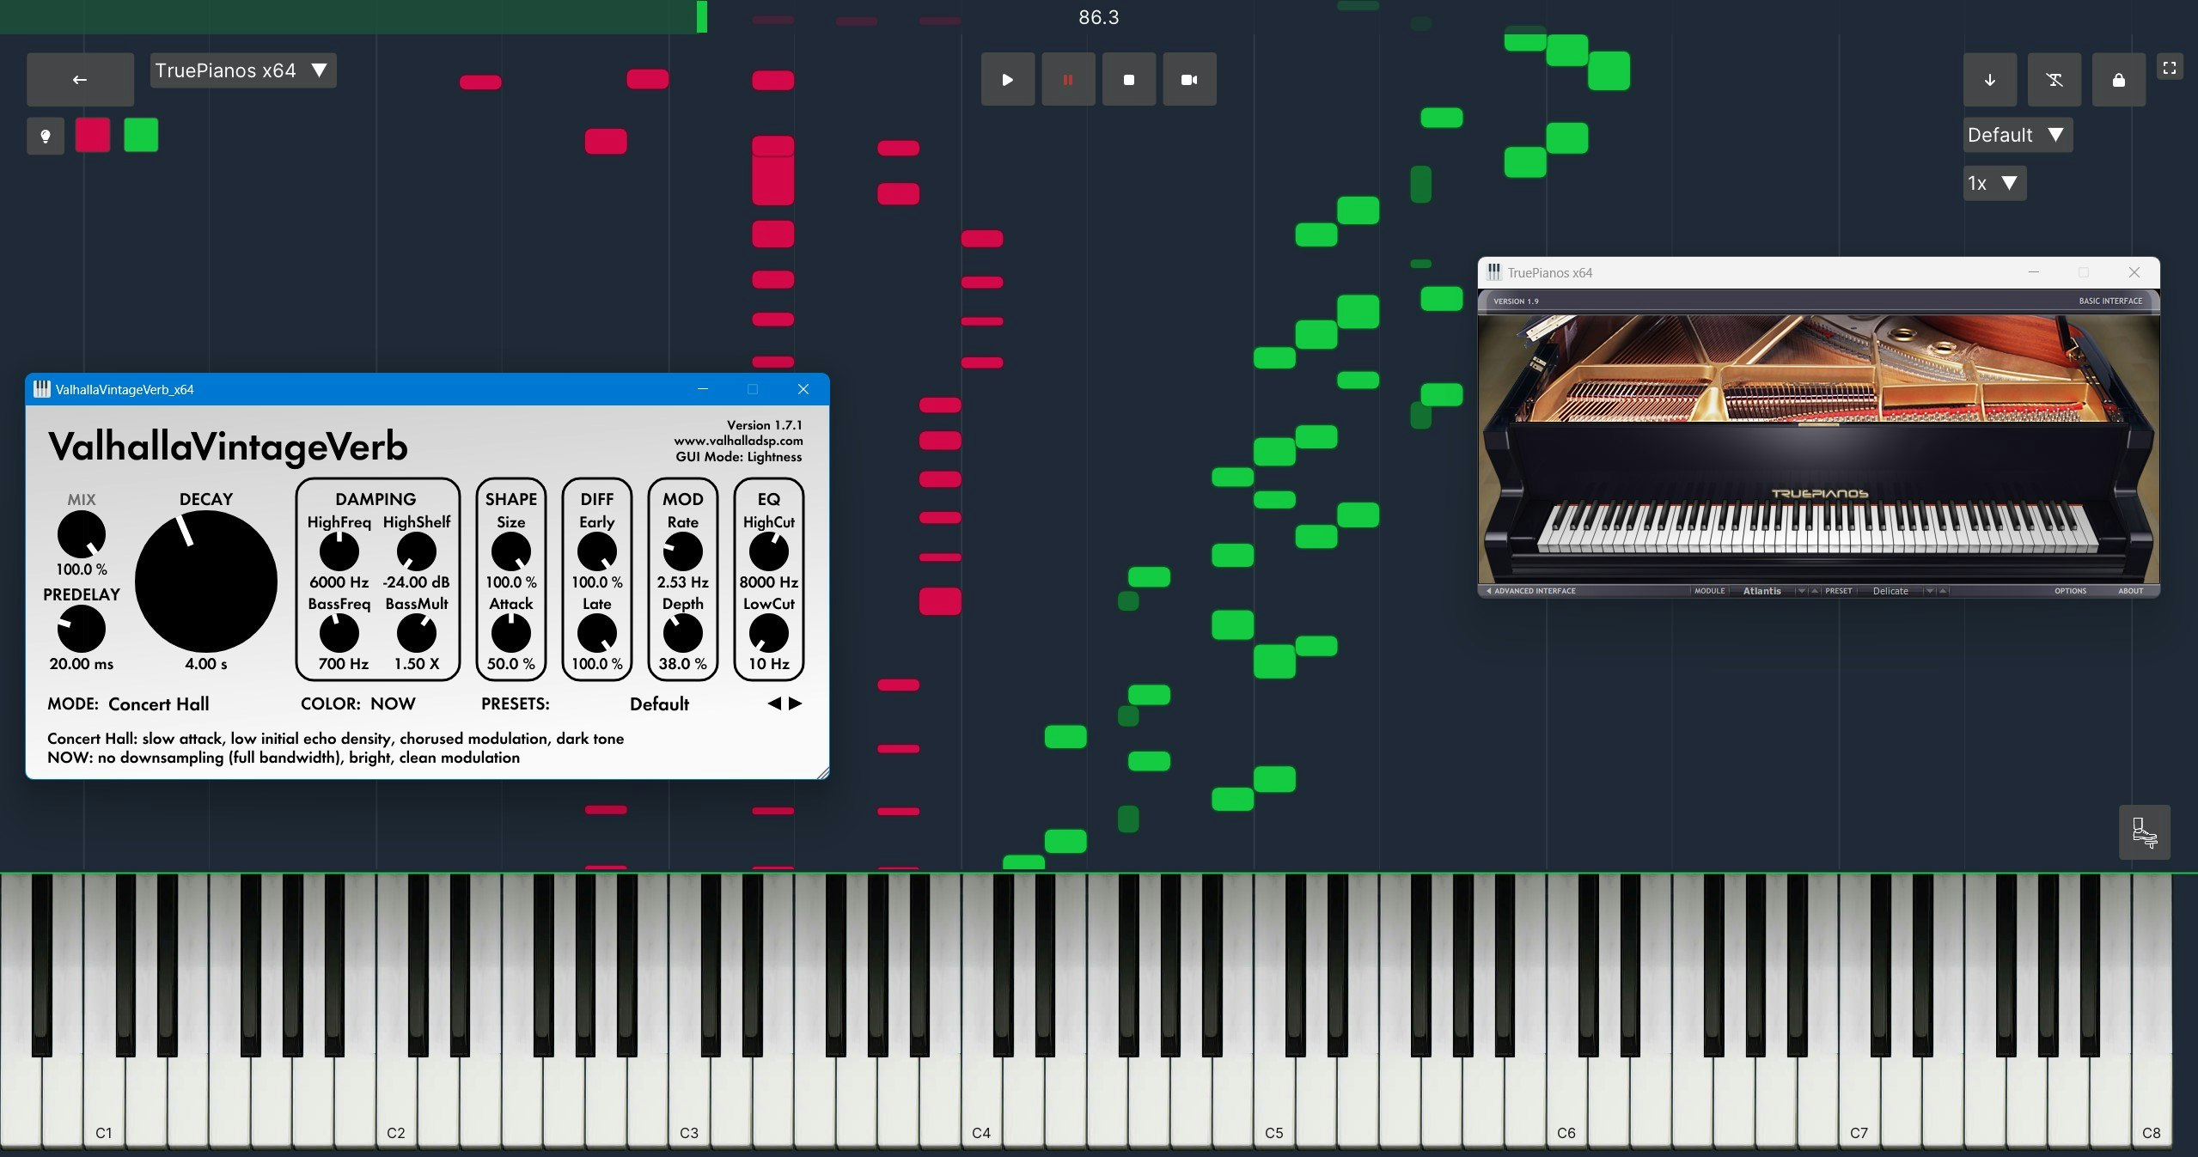Select the red hand color swatch
Image resolution: width=2198 pixels, height=1157 pixels.
[x=93, y=136]
